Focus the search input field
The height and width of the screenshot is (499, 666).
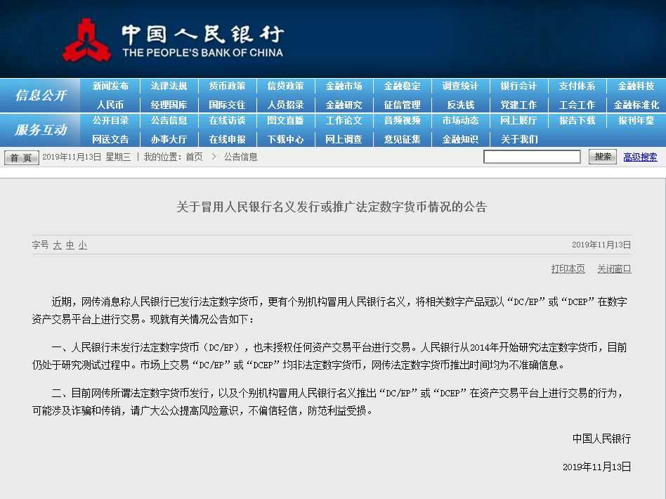(532, 157)
